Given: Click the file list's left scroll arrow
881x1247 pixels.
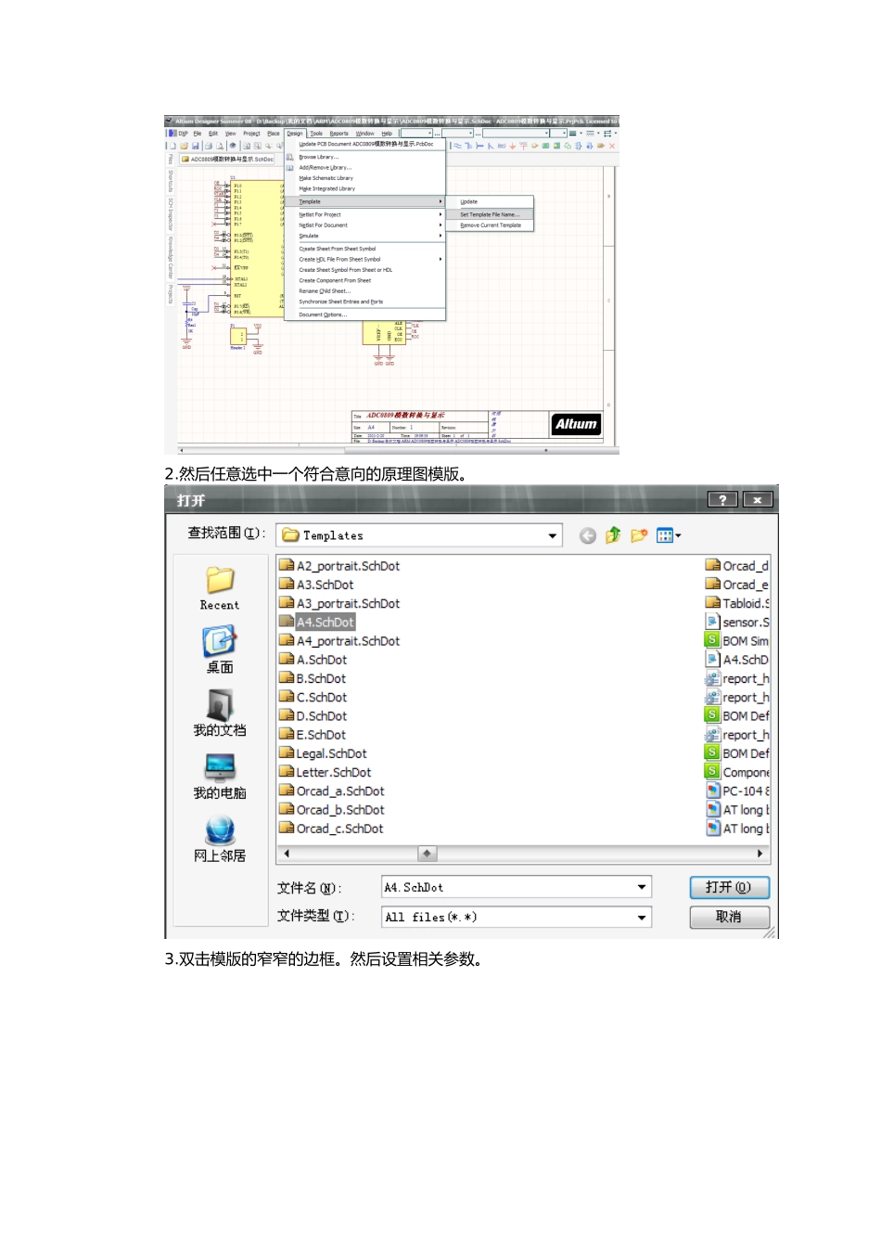Looking at the screenshot, I should [287, 853].
